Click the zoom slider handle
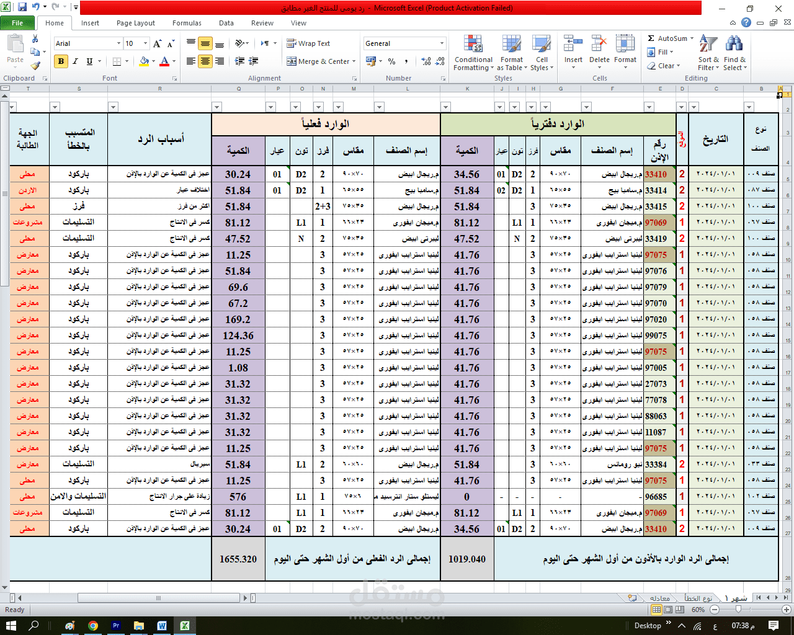The height and width of the screenshot is (635, 794). 739,610
